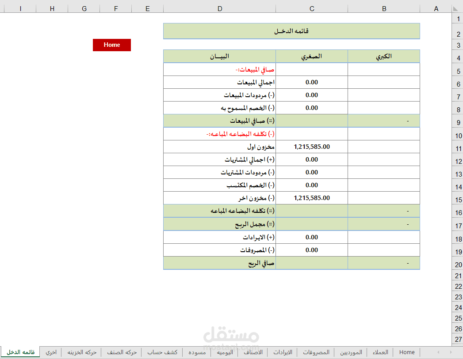
Task: Select column D header
Action: coord(220,9)
